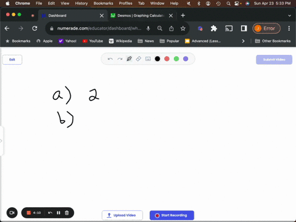Pause the recording

(59, 213)
